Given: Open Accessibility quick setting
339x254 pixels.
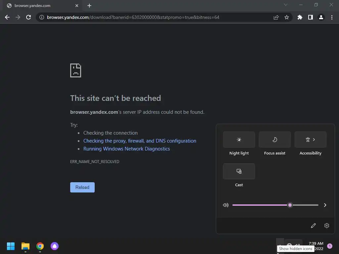Looking at the screenshot, I should coord(311,140).
